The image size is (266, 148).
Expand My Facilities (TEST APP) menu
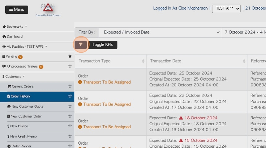(x=25, y=46)
